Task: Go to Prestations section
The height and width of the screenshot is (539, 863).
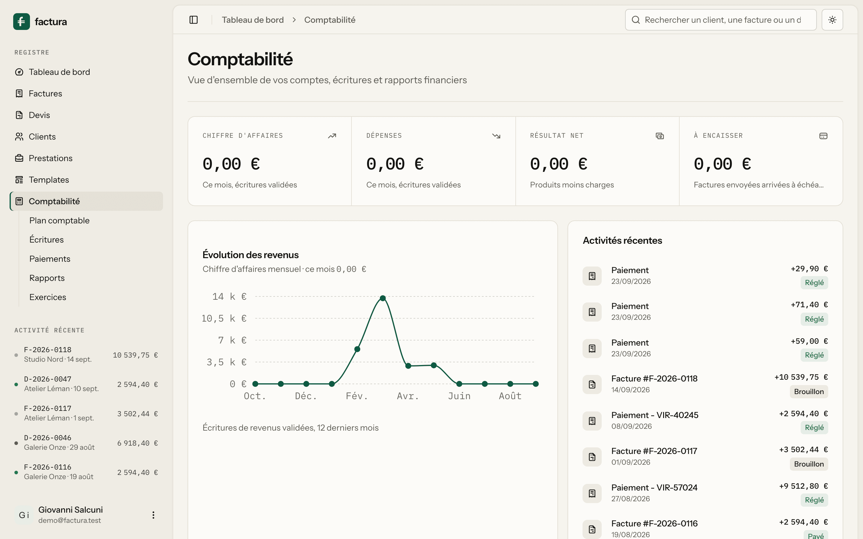Action: [86, 158]
